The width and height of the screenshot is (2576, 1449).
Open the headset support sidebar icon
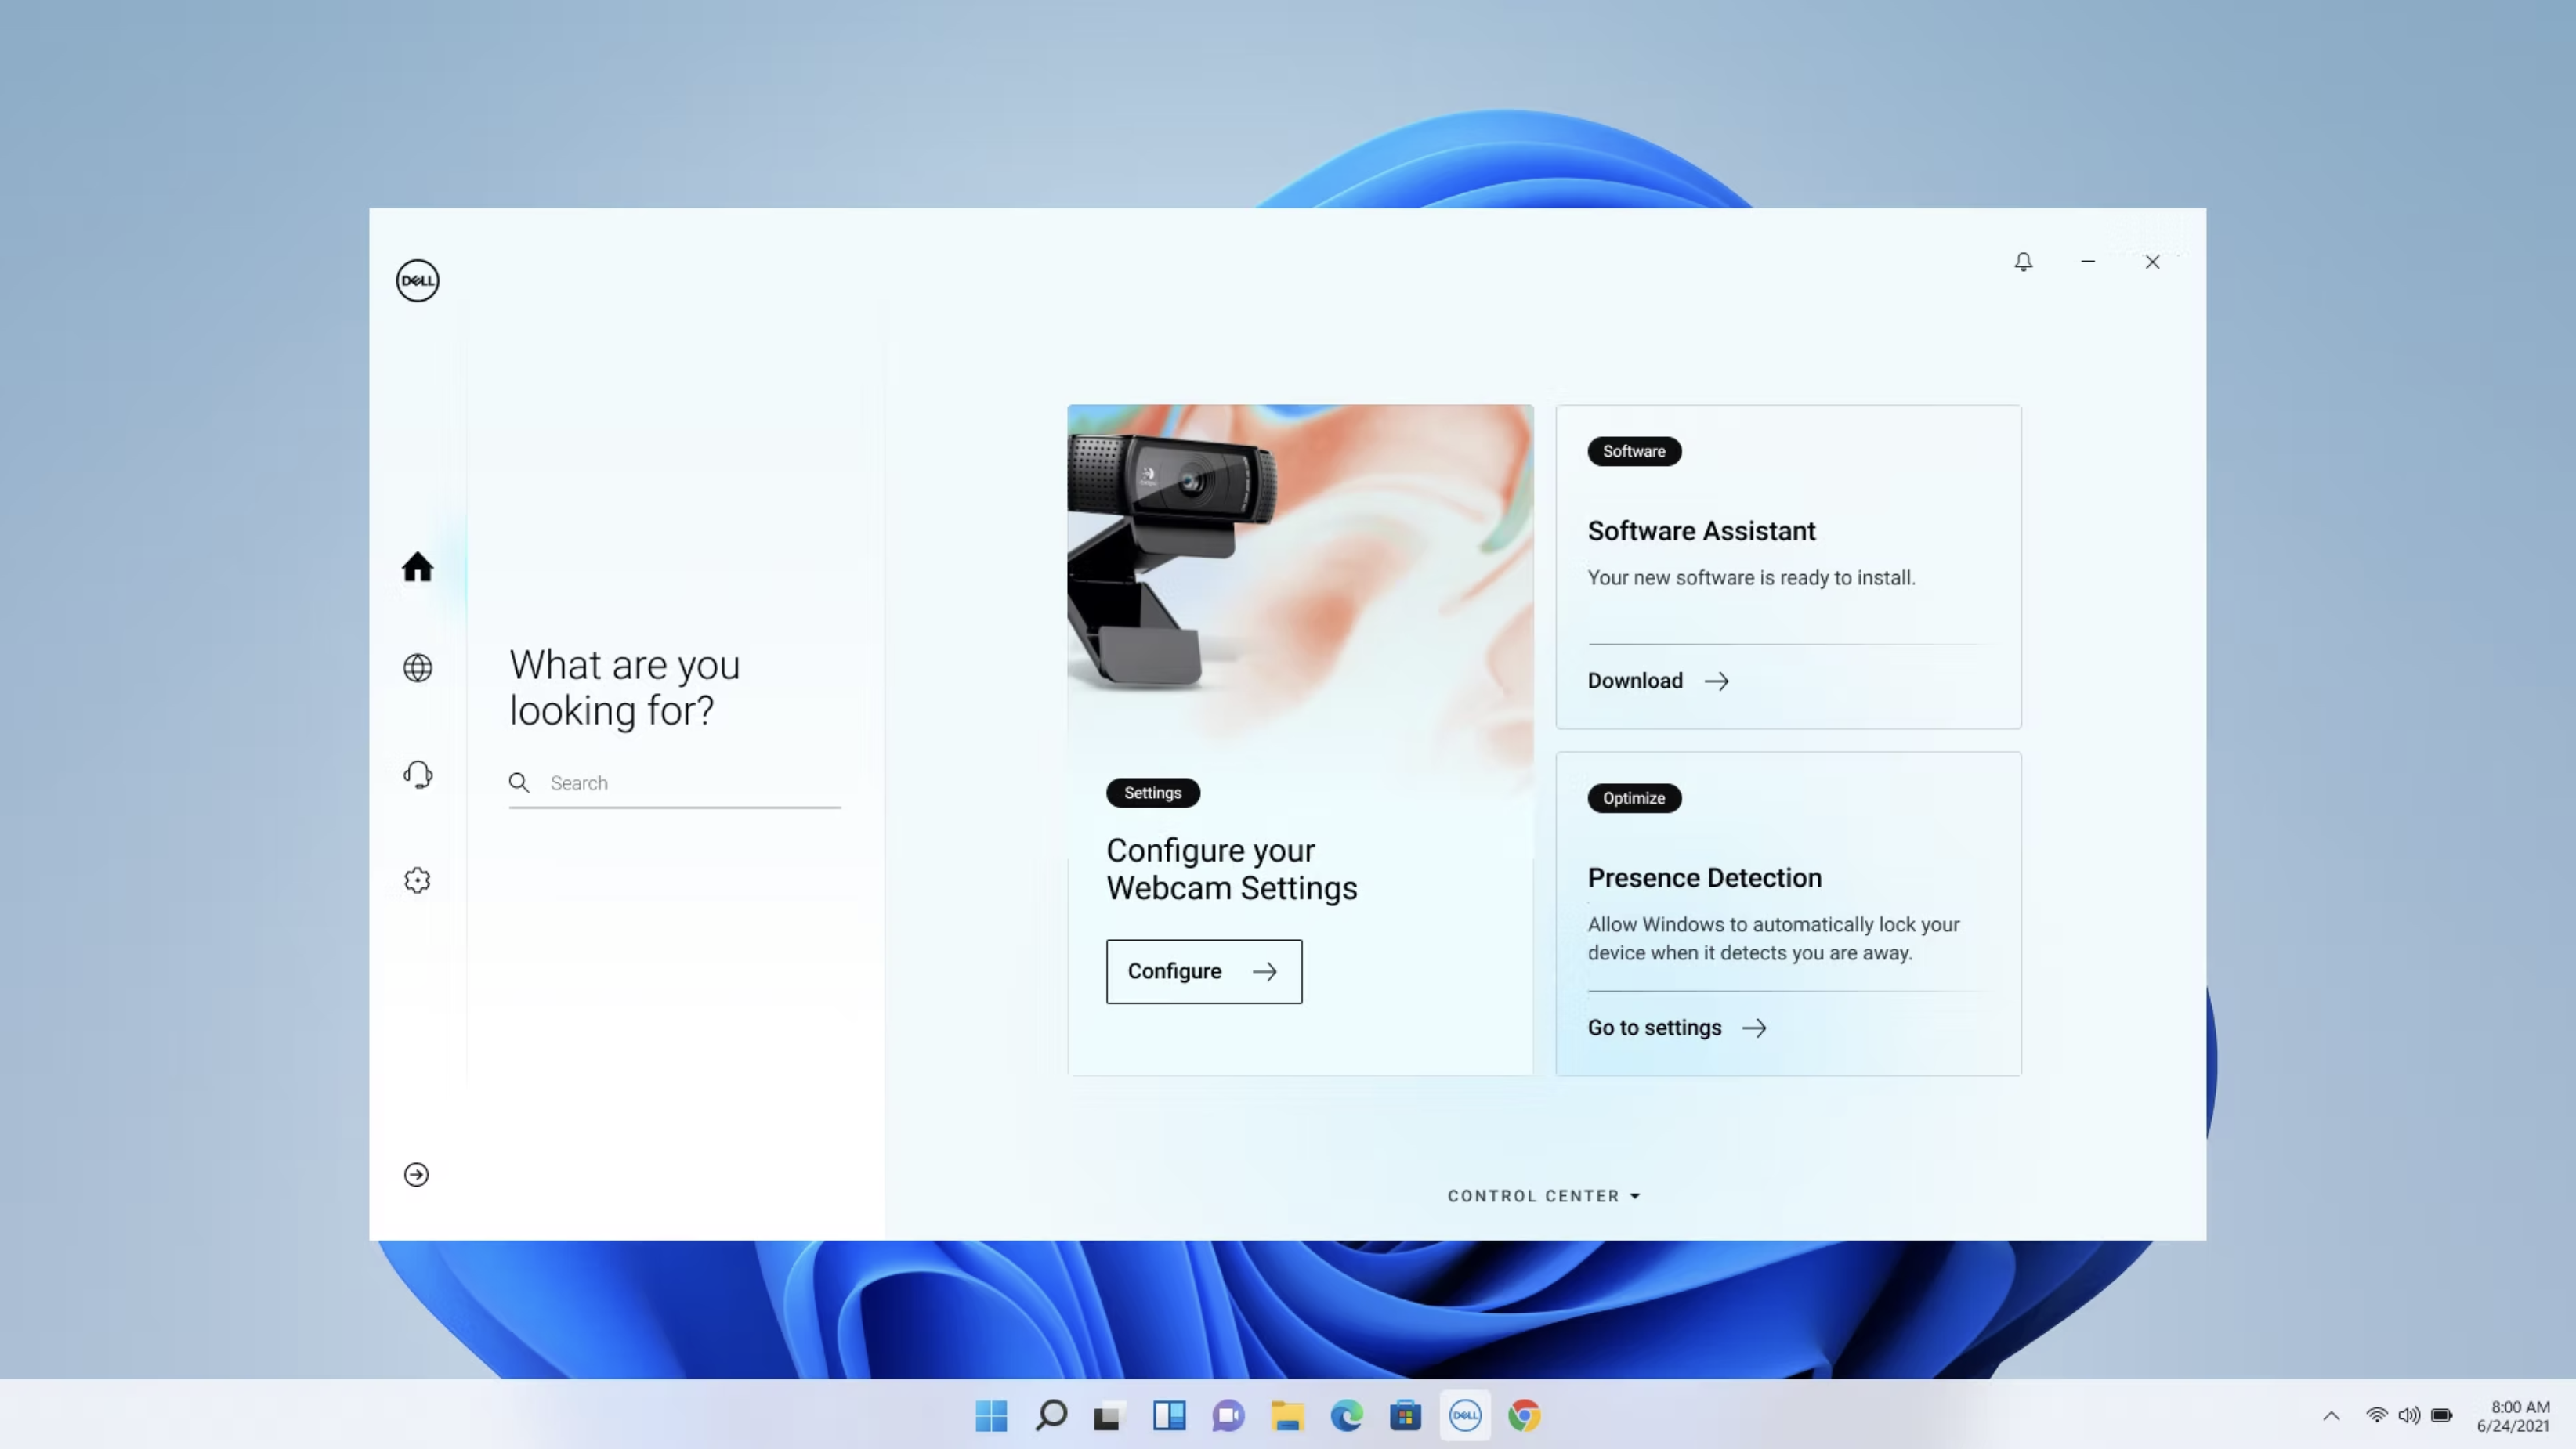pyautogui.click(x=417, y=775)
